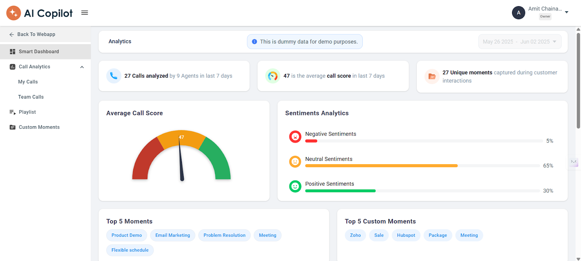This screenshot has width=581, height=261.
Task: Click the Neutral Sentiments face icon
Action: 295,162
